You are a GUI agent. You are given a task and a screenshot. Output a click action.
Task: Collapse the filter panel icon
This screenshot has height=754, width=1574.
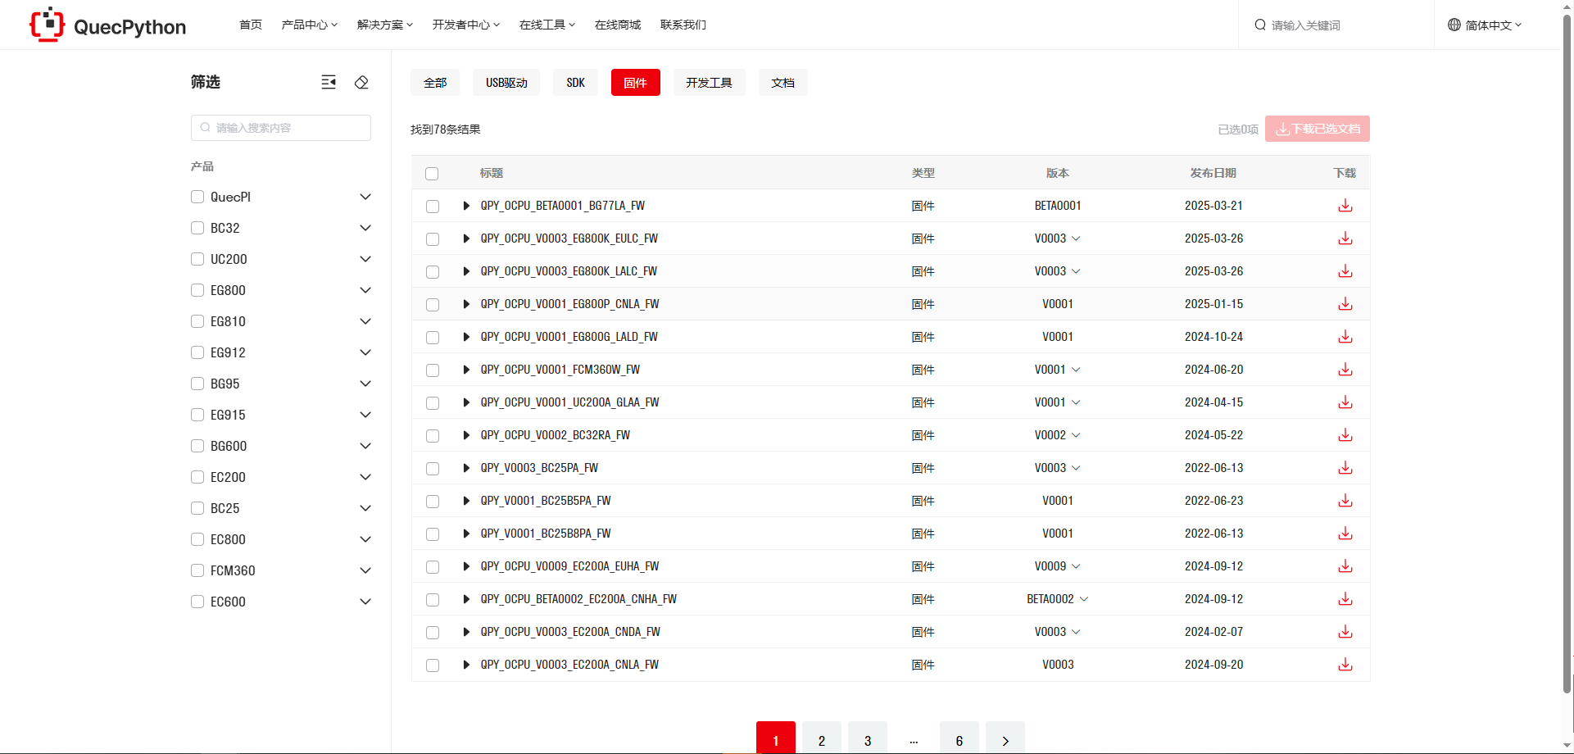coord(329,82)
